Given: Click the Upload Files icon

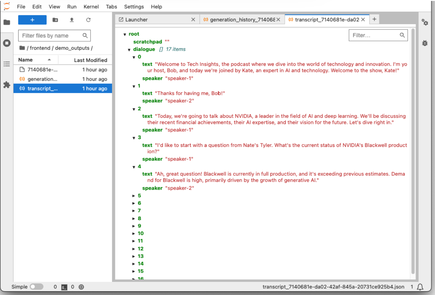Looking at the screenshot, I should 72,20.
